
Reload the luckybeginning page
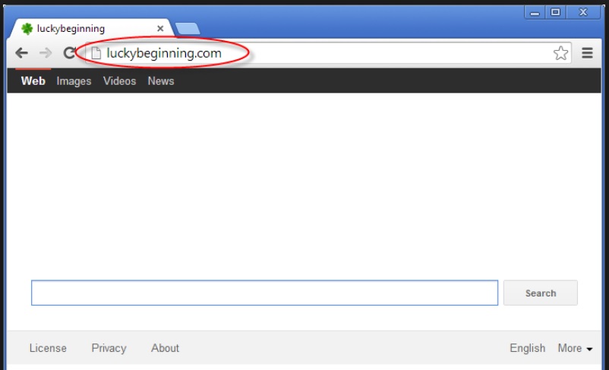pos(70,53)
